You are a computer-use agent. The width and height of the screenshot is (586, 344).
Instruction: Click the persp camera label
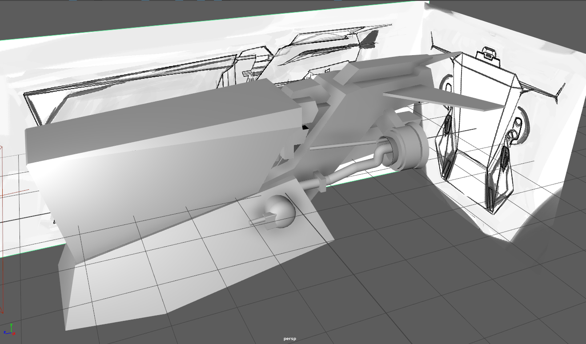289,339
